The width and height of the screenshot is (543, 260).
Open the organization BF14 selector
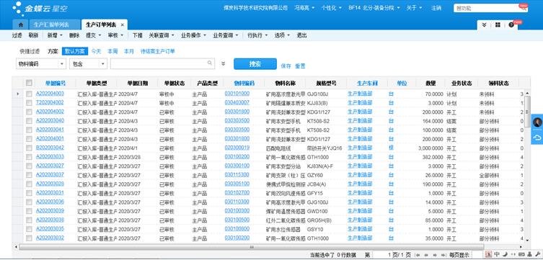click(374, 8)
